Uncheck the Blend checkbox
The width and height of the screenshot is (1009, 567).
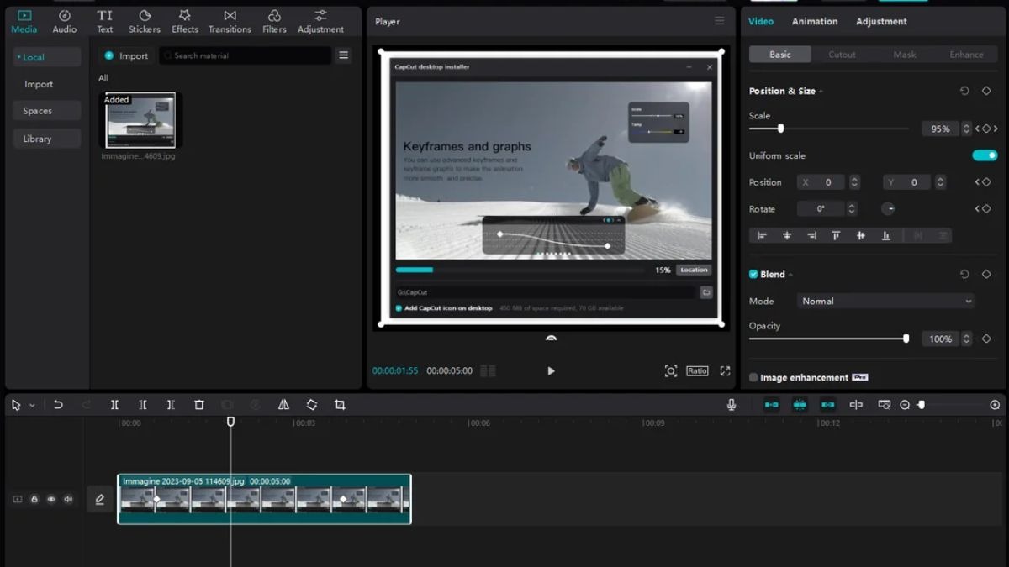753,274
